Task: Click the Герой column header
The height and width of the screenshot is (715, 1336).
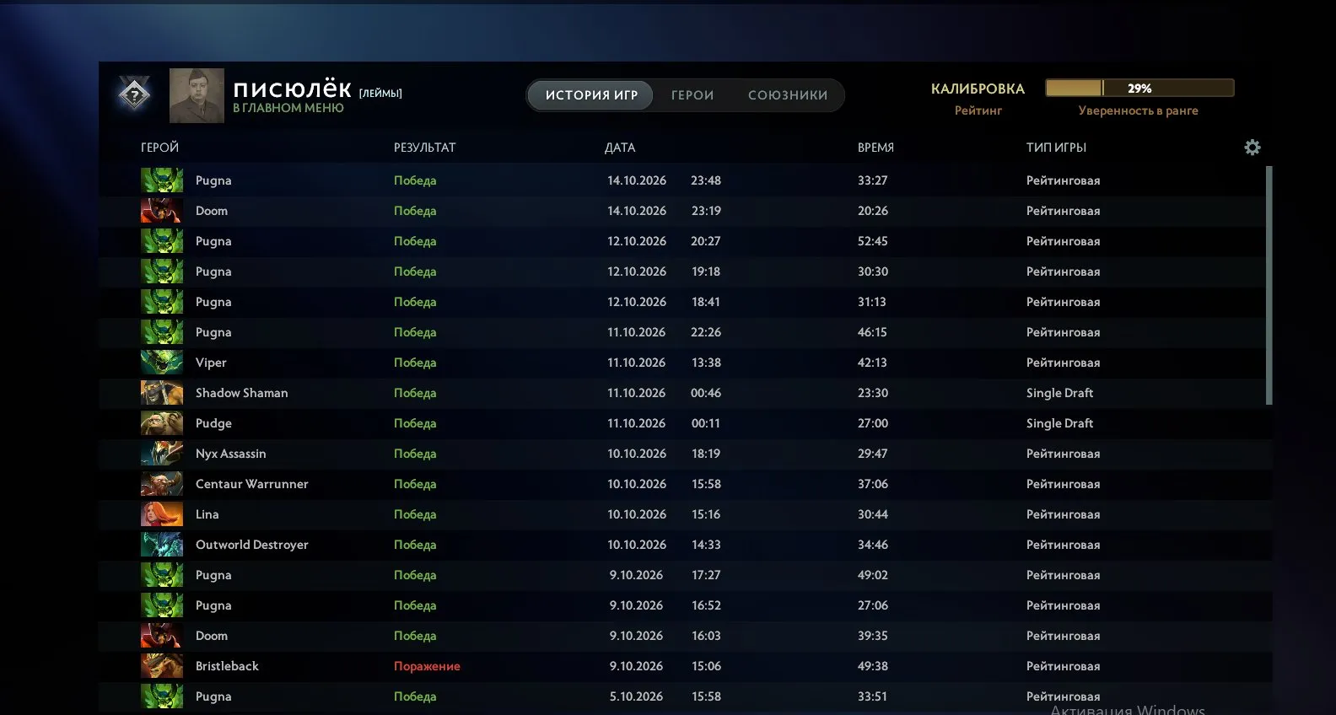Action: 159,148
